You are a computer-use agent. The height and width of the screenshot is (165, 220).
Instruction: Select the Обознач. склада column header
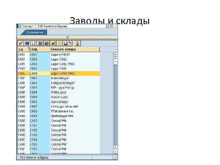point(75,50)
